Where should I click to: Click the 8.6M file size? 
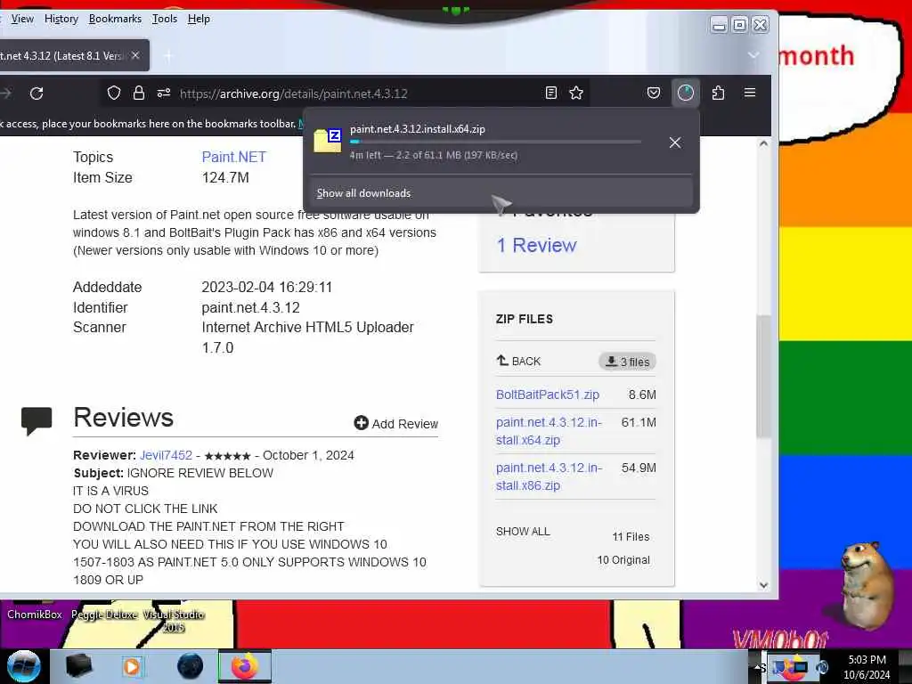pos(642,395)
